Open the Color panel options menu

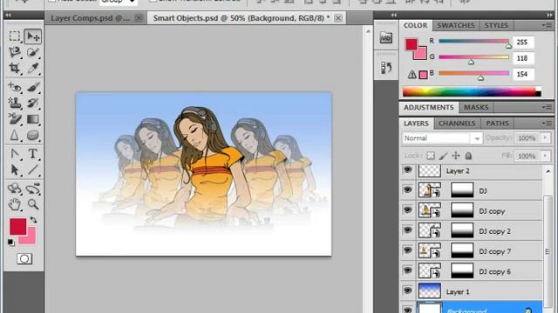[x=547, y=25]
